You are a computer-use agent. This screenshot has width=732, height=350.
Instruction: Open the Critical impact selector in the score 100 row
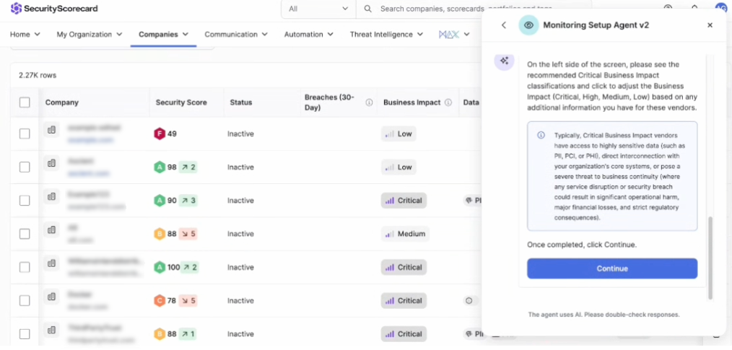(404, 268)
